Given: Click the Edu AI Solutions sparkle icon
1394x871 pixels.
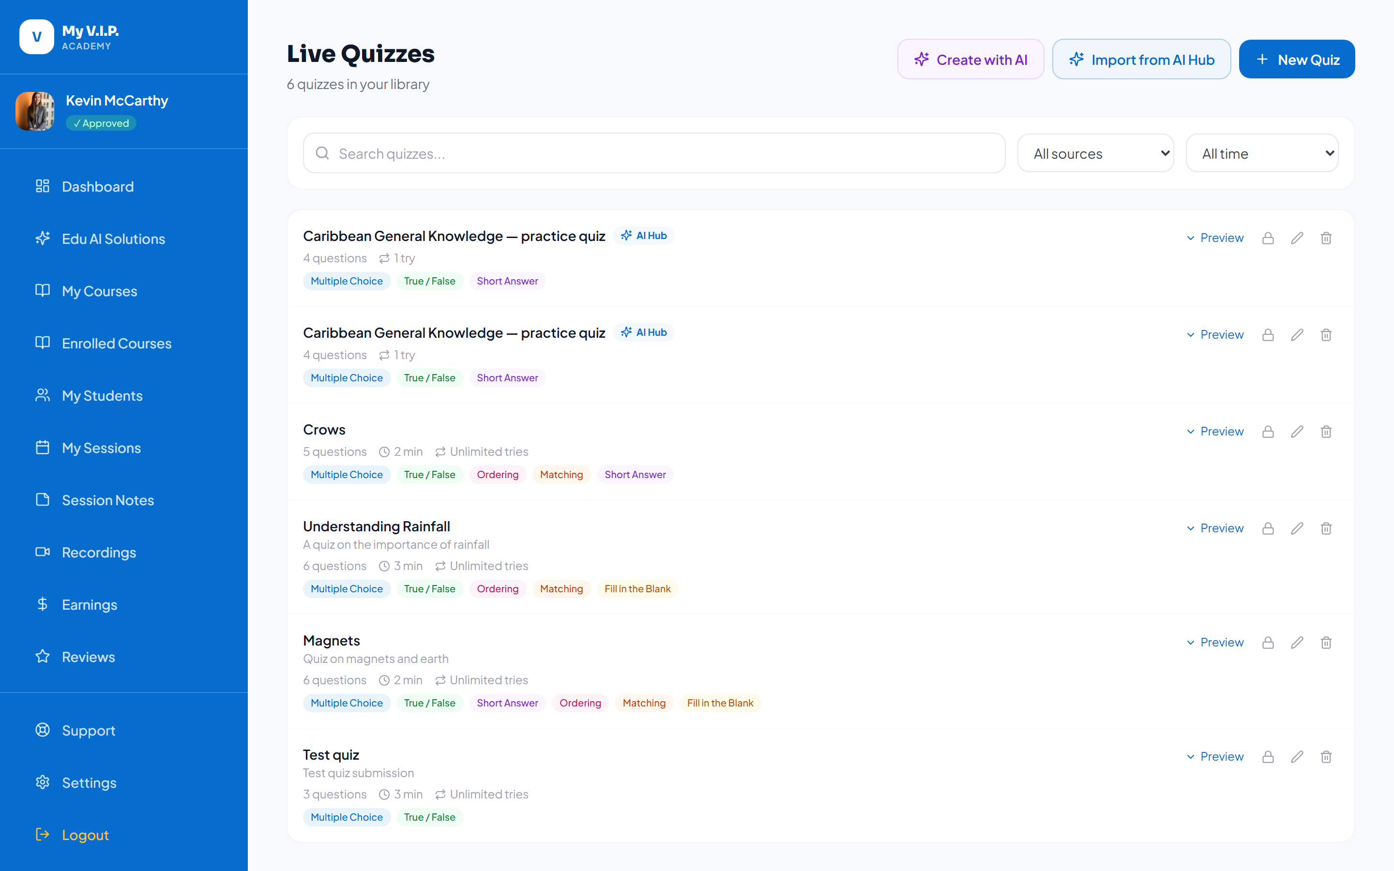Looking at the screenshot, I should click(43, 238).
